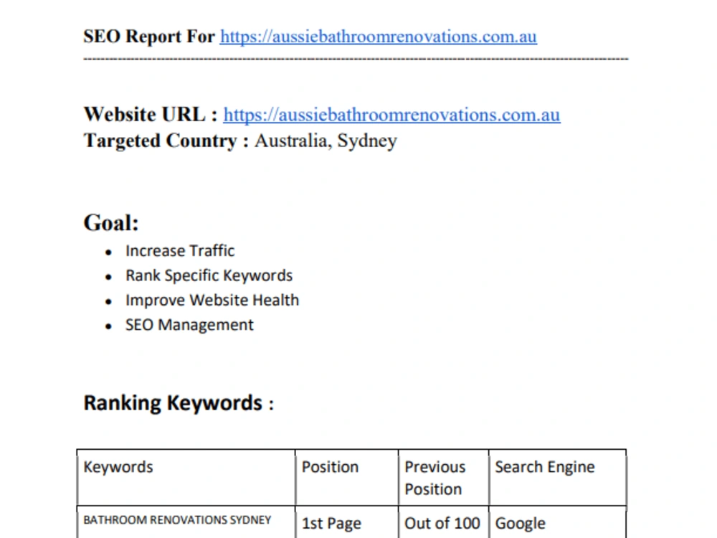Click the 'SEO Report For' title text
The image size is (717, 538).
(149, 37)
